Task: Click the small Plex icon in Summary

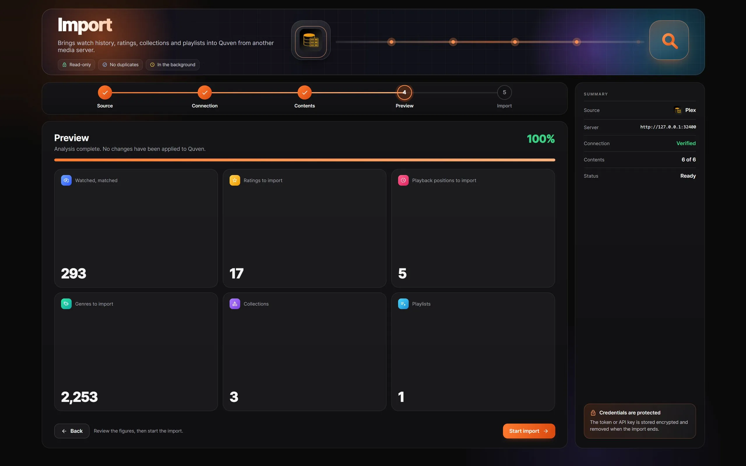Action: pos(678,110)
